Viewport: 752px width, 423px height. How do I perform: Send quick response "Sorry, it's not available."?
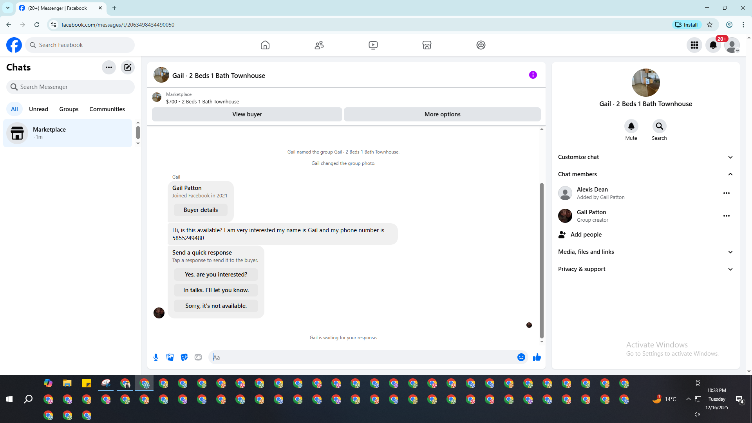216,306
